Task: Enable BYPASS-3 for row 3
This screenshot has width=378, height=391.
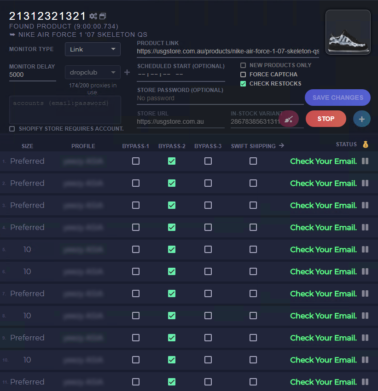Action: pyautogui.click(x=208, y=205)
